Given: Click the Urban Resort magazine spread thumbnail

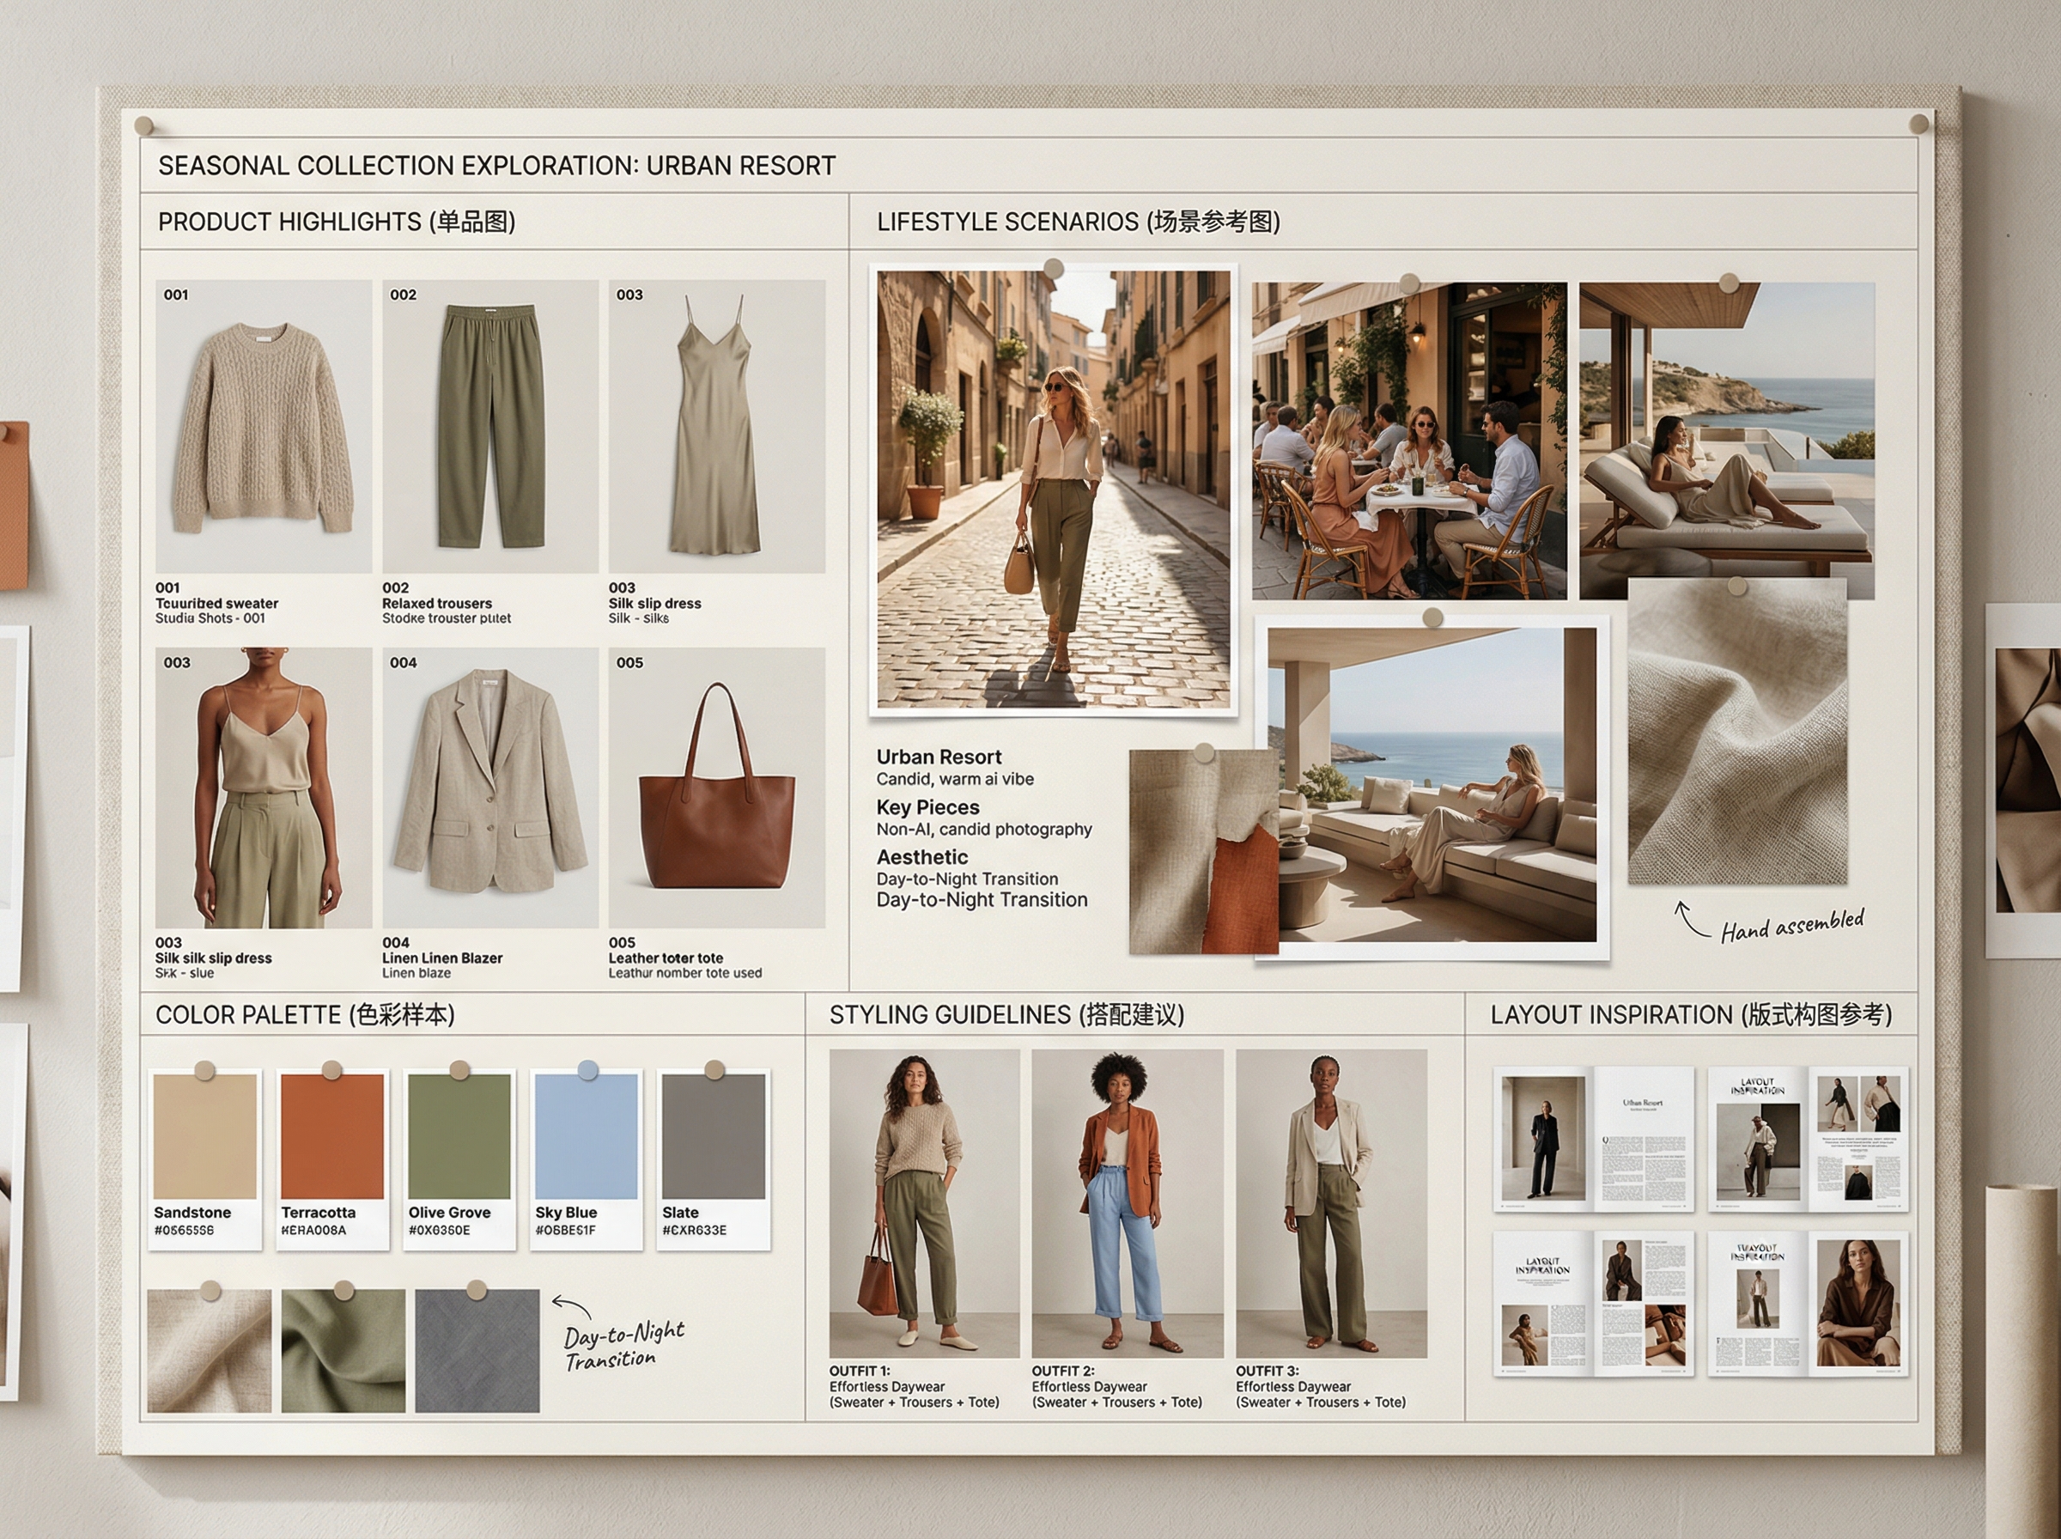Looking at the screenshot, I should 1592,1139.
